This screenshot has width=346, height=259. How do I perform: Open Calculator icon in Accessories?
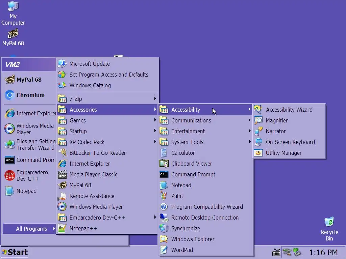[164, 153]
